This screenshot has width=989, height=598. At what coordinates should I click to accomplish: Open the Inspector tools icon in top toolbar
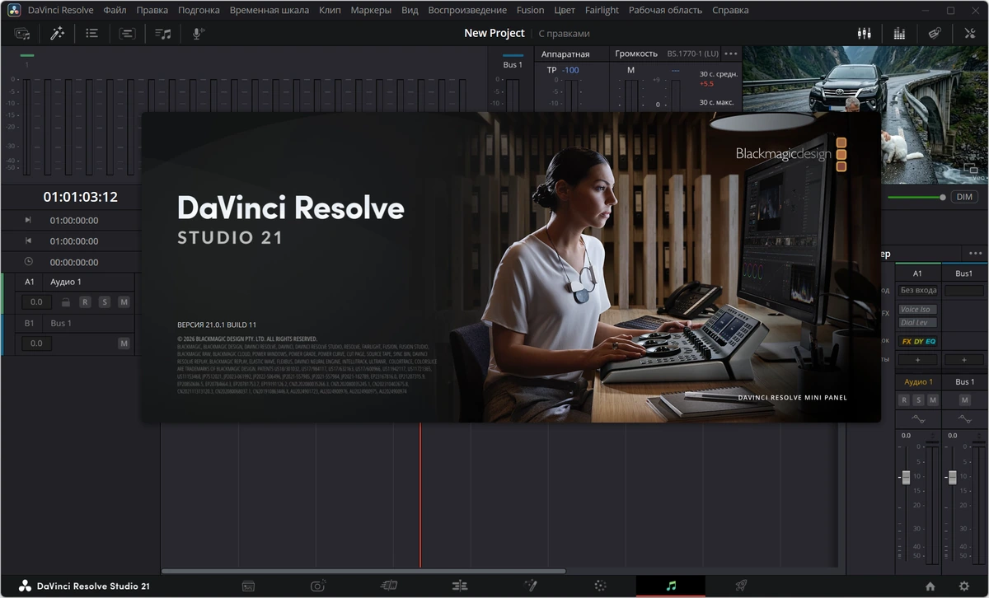click(969, 34)
